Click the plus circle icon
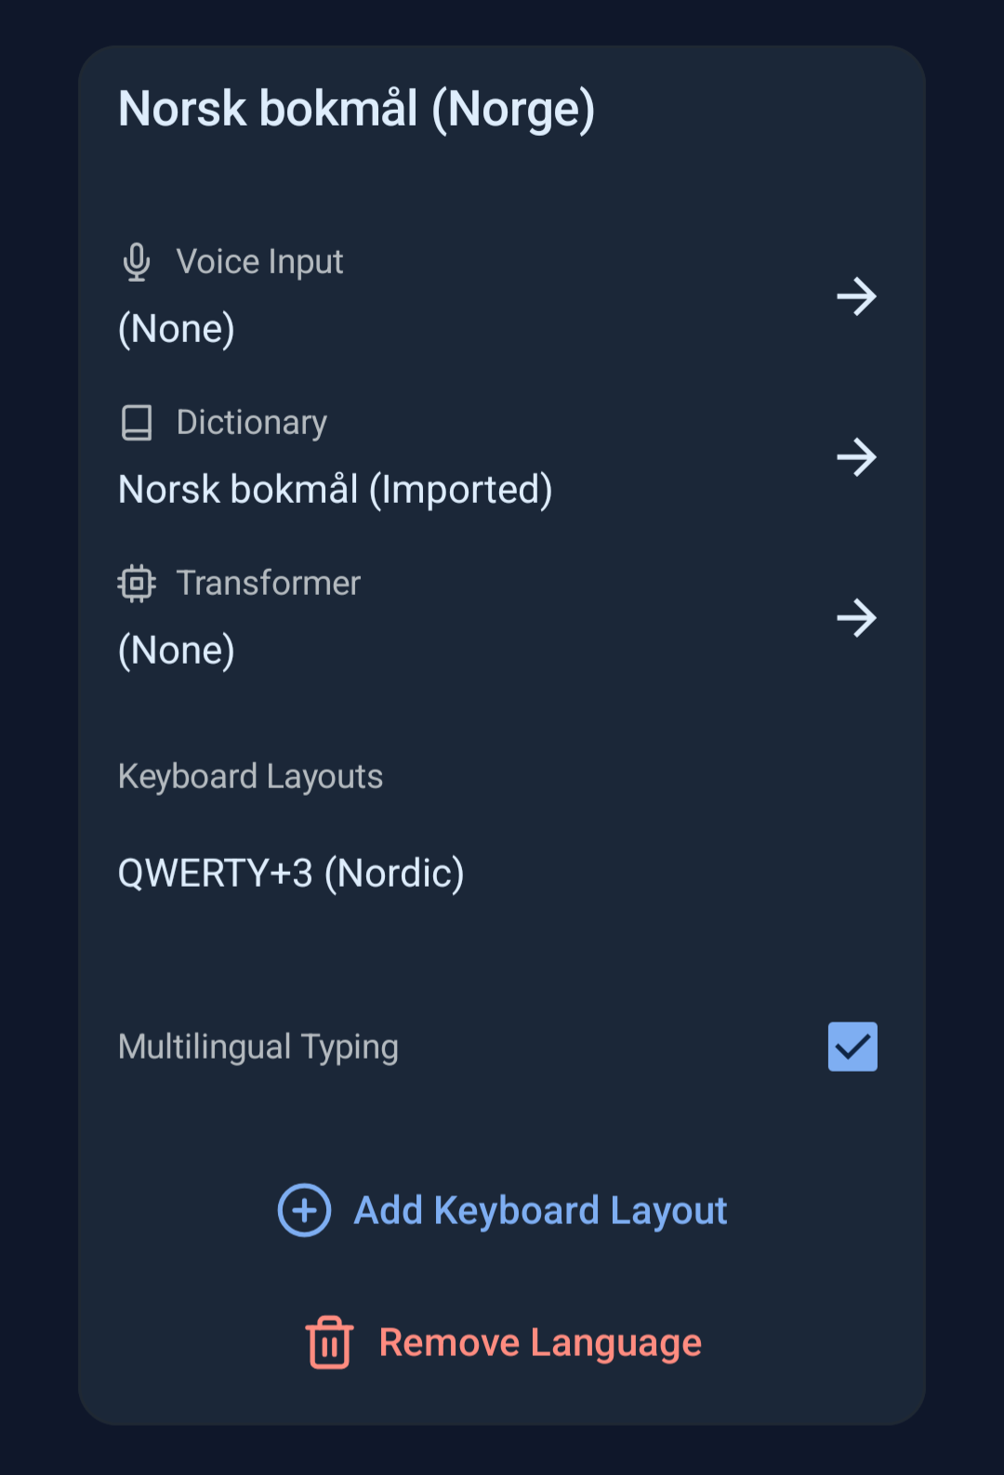This screenshot has height=1475, width=1004. click(304, 1210)
